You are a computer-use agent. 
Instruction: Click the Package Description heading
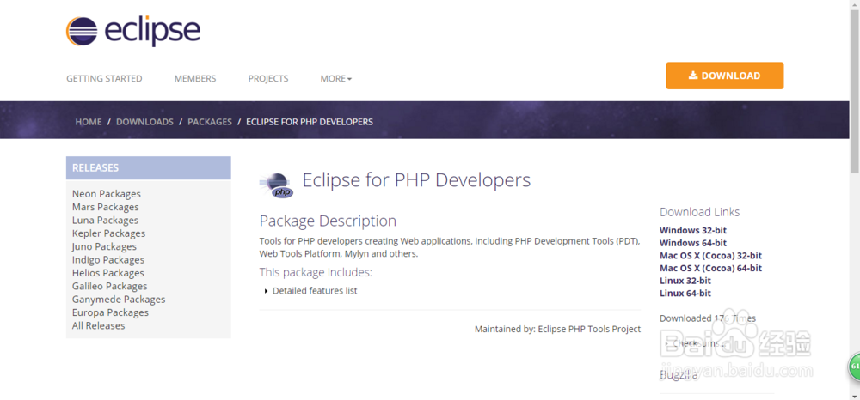tap(328, 221)
